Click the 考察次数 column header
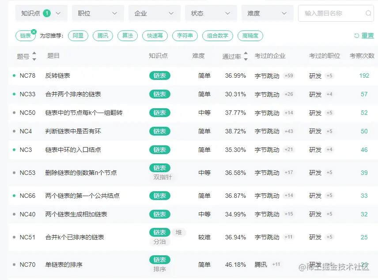378x280 pixels. [362, 56]
